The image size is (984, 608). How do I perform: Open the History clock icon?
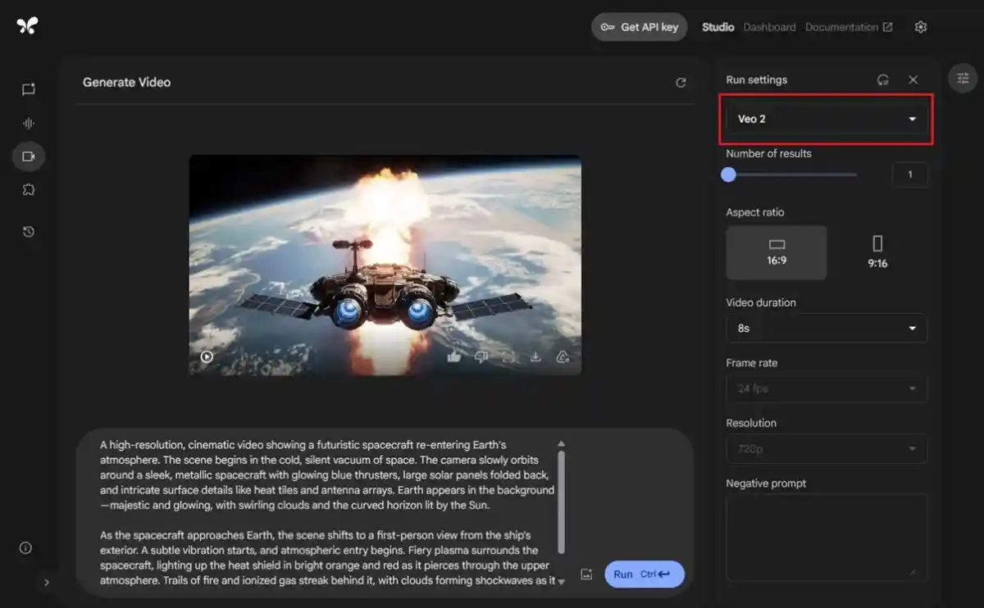click(x=29, y=232)
